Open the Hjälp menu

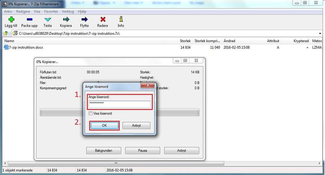coord(82,12)
